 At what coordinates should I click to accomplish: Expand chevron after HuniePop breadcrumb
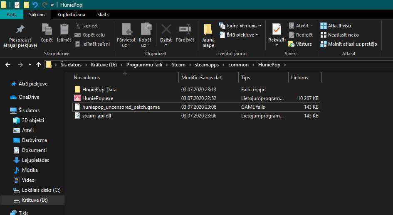(285, 65)
